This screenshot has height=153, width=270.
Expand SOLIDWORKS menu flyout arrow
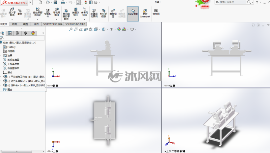[x=30, y=2]
